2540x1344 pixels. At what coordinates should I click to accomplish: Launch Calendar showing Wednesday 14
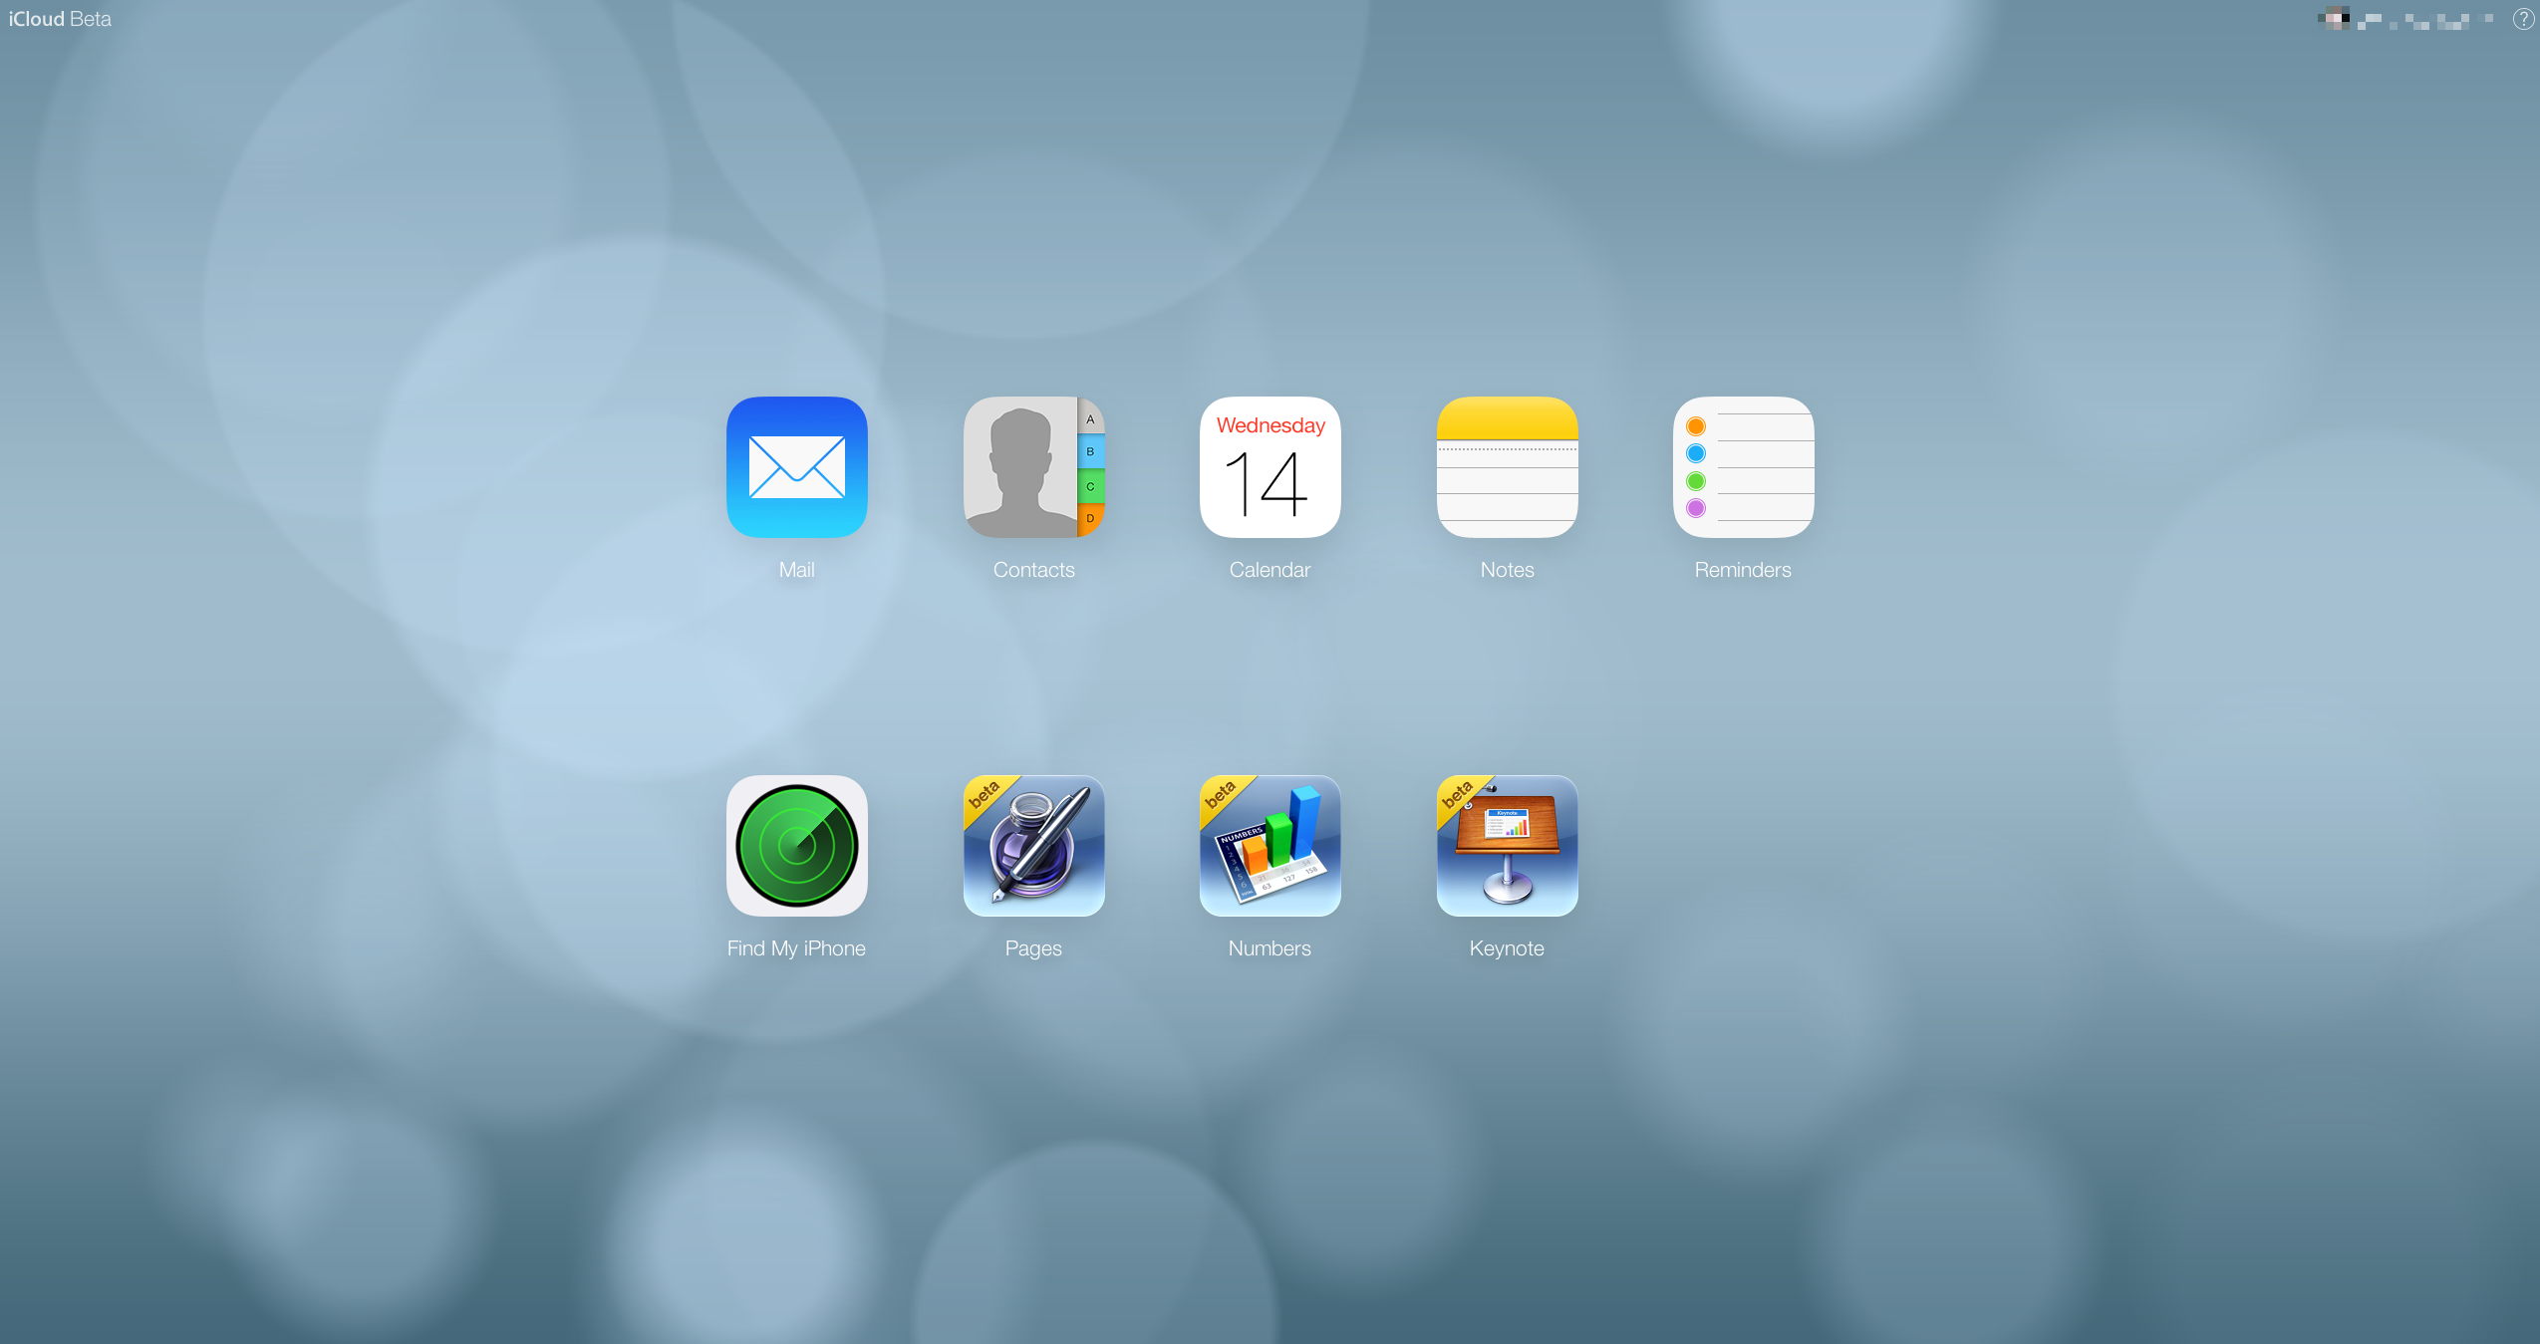click(1269, 466)
